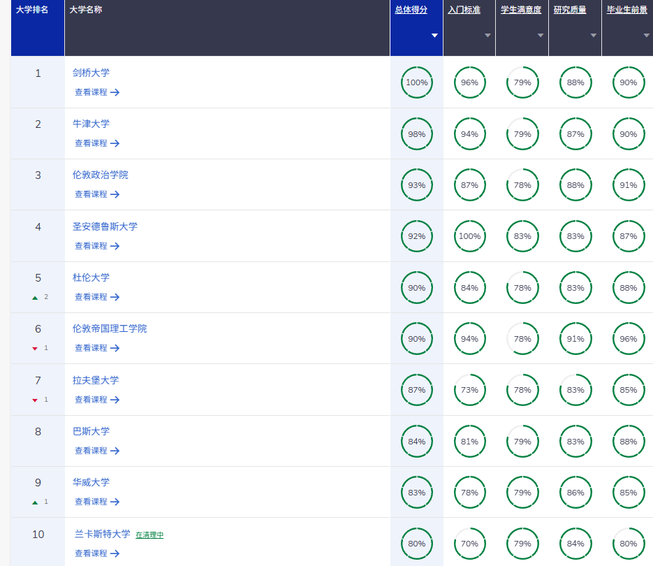653x566 pixels.
Task: Click 查看课程 text under 华威大学
Action: pos(91,502)
